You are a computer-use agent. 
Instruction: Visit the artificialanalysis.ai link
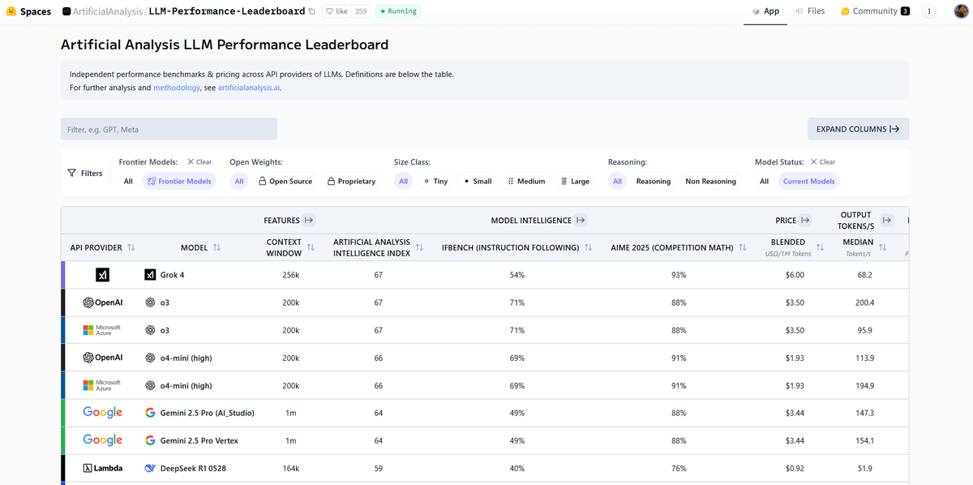click(249, 88)
